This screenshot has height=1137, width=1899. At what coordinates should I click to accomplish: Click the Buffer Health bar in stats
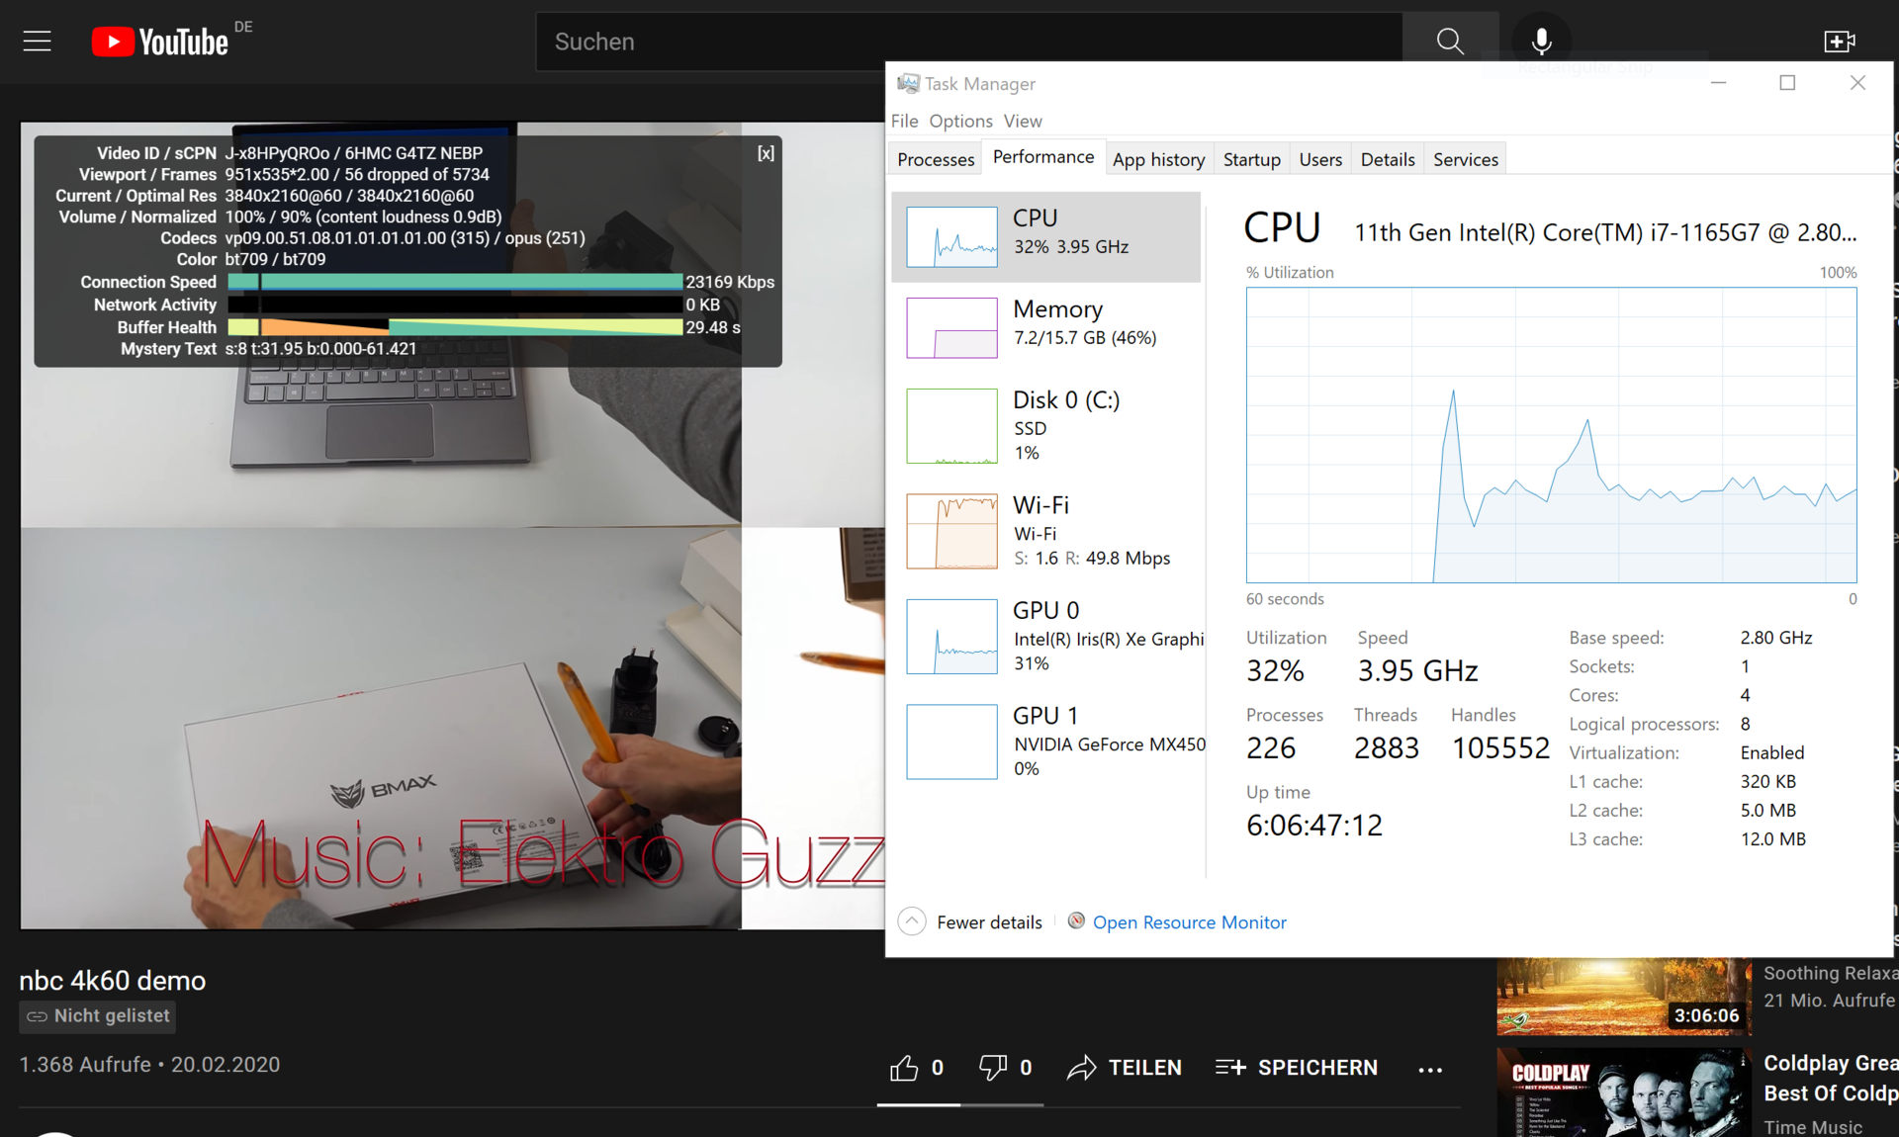[x=455, y=327]
